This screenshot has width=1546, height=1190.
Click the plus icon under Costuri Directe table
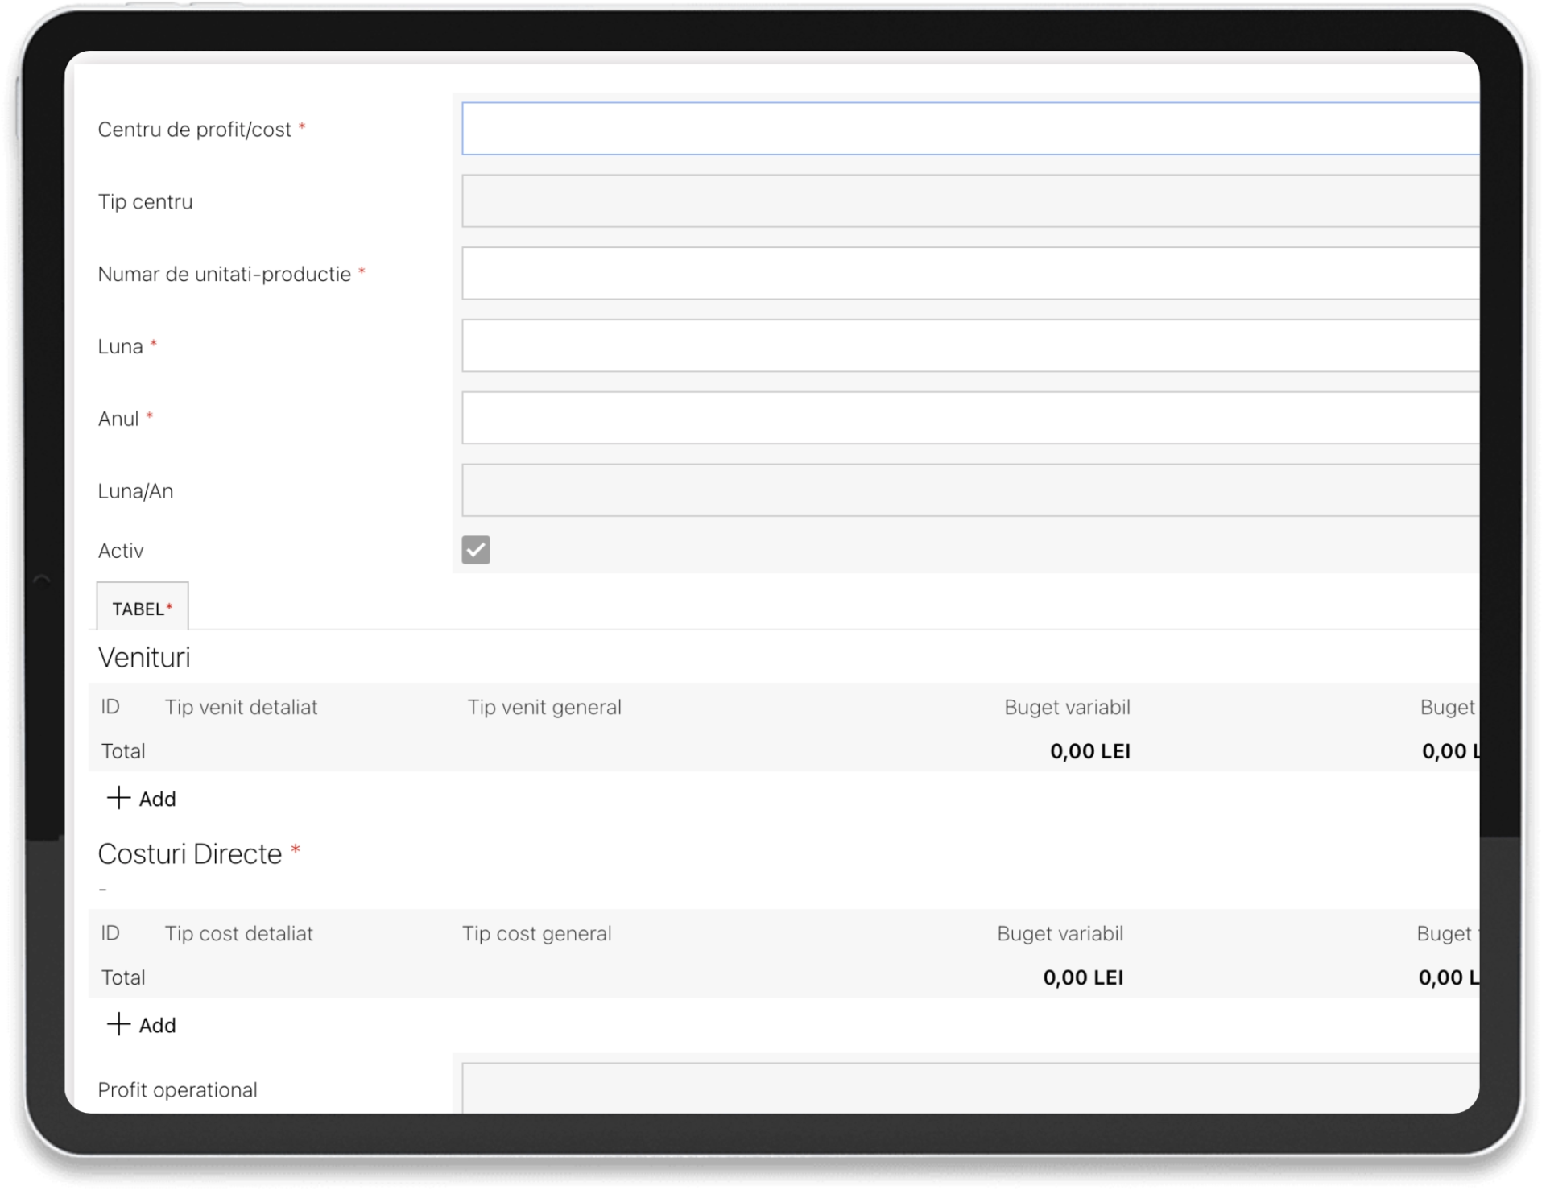click(x=118, y=1024)
